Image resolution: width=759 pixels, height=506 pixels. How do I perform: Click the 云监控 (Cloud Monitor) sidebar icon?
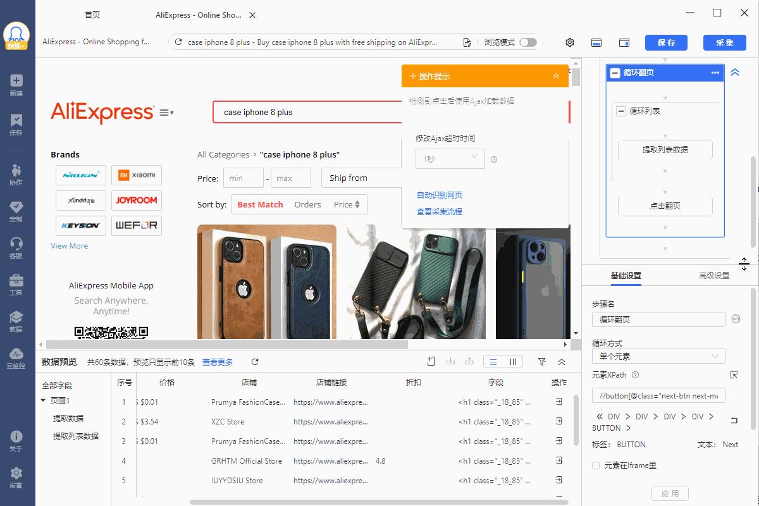16,358
